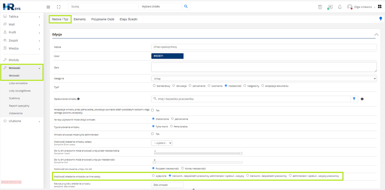The image size is (385, 190).
Task: Click info icon beside Opiekunowie wniosku label
Action: click(78, 99)
